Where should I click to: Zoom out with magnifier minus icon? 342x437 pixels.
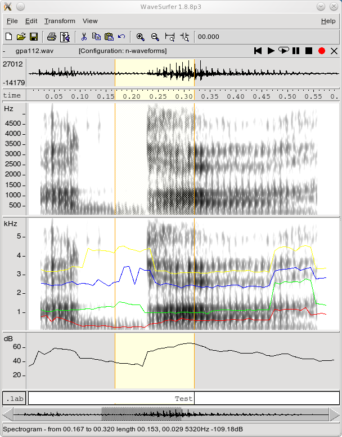click(155, 37)
